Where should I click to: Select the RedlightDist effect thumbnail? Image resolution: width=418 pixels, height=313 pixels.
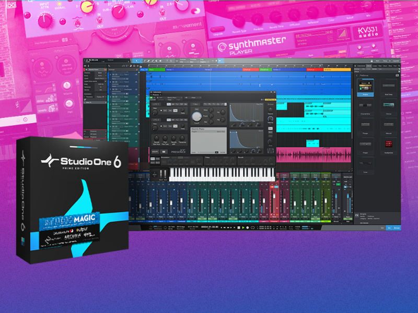[x=389, y=146]
